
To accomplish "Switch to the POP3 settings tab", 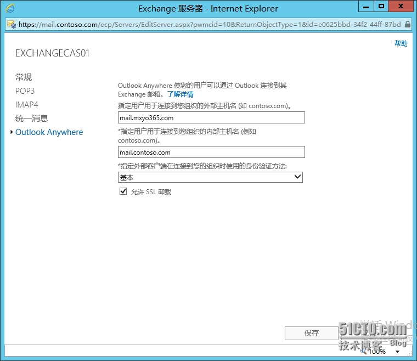I will (25, 91).
